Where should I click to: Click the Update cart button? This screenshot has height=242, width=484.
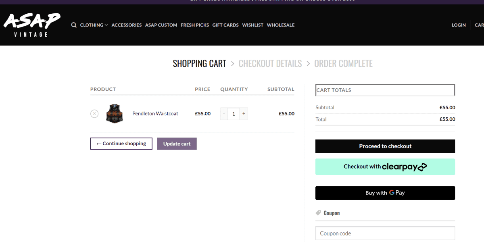[177, 144]
